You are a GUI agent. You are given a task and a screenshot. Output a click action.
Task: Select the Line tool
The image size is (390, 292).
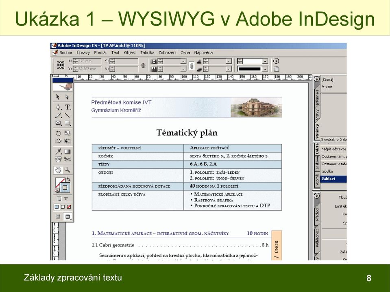point(67,115)
